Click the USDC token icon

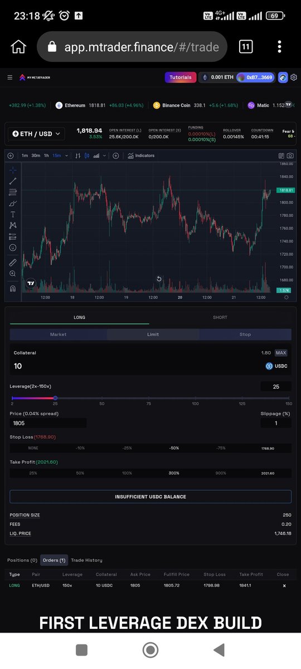pos(269,366)
